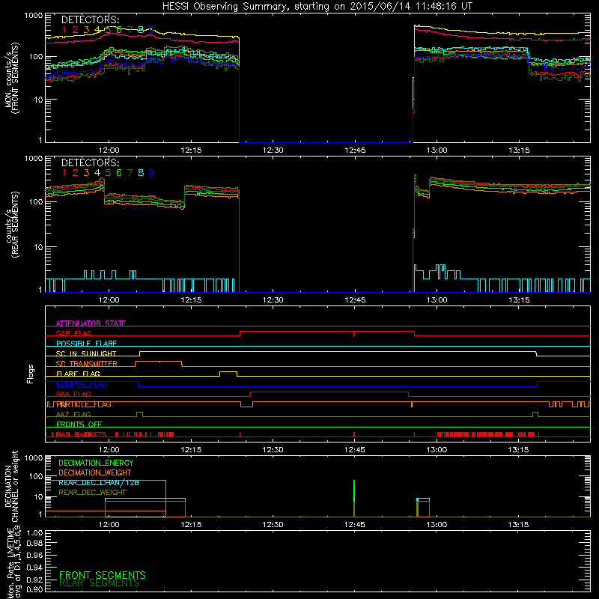The height and width of the screenshot is (599, 599).
Task: Select detector 4 in front segments legend
Action: click(x=97, y=30)
